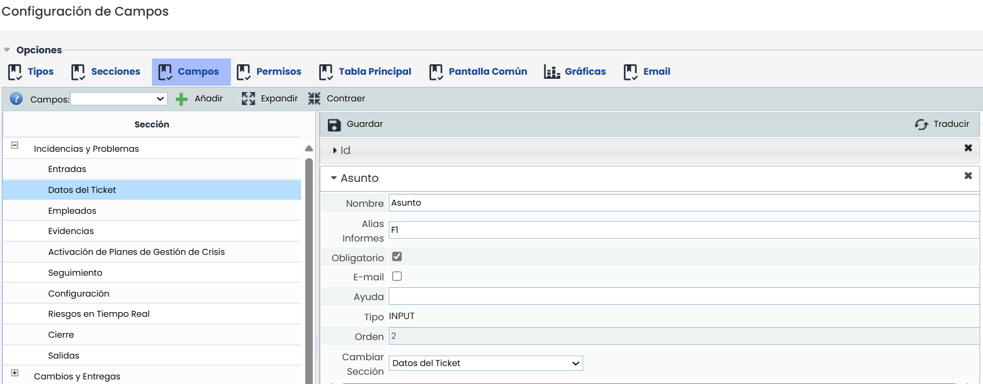Viewport: 983px width, 384px height.
Task: Remove the Asunto field with its X icon
Action: click(x=968, y=175)
